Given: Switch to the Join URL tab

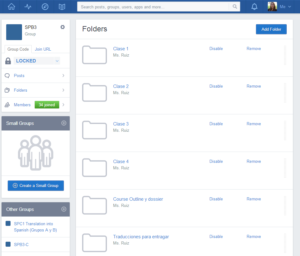Looking at the screenshot, I should pyautogui.click(x=43, y=49).
